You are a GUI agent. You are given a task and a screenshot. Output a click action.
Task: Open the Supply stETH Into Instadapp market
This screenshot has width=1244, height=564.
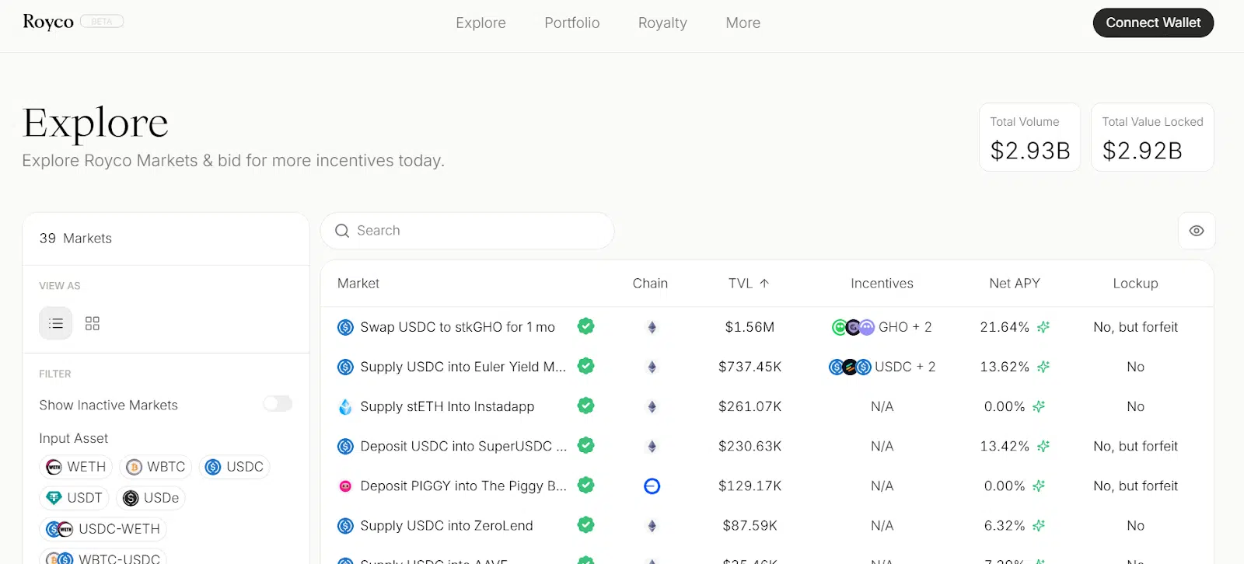tap(447, 406)
